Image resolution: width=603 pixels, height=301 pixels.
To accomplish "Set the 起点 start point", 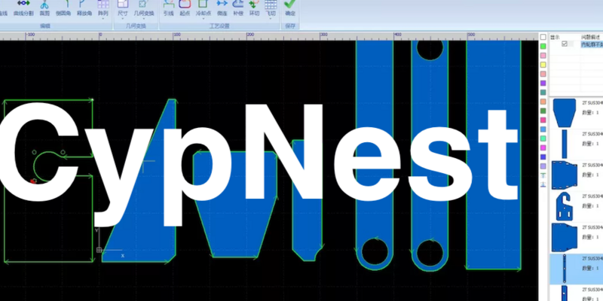I will click(x=185, y=8).
